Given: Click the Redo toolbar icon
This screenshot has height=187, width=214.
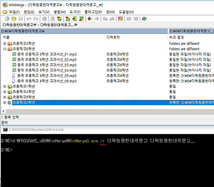Looking at the screenshot, I should pyautogui.click(x=36, y=19).
